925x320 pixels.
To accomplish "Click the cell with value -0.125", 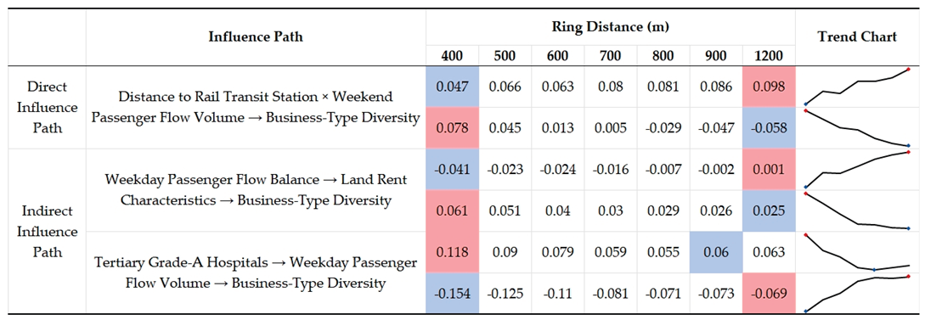I will tap(505, 293).
